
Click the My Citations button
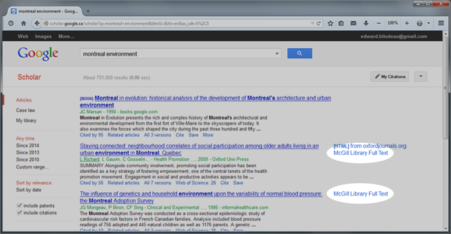pos(390,76)
